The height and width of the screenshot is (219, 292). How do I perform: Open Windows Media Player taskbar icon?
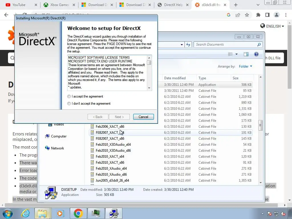tap(60, 213)
